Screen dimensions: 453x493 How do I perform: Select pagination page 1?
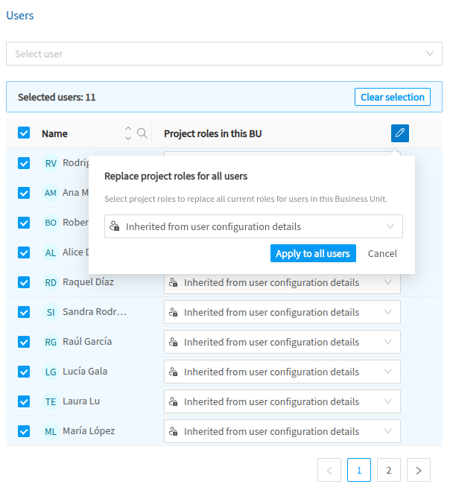[359, 470]
